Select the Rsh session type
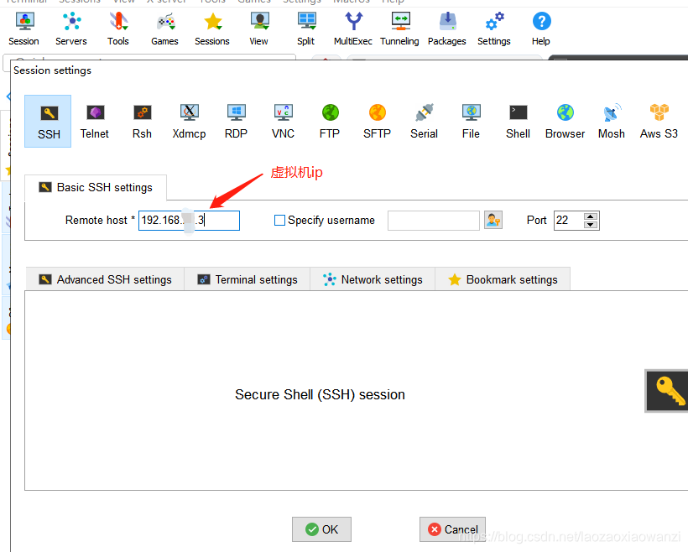Image resolution: width=688 pixels, height=552 pixels. (x=142, y=121)
